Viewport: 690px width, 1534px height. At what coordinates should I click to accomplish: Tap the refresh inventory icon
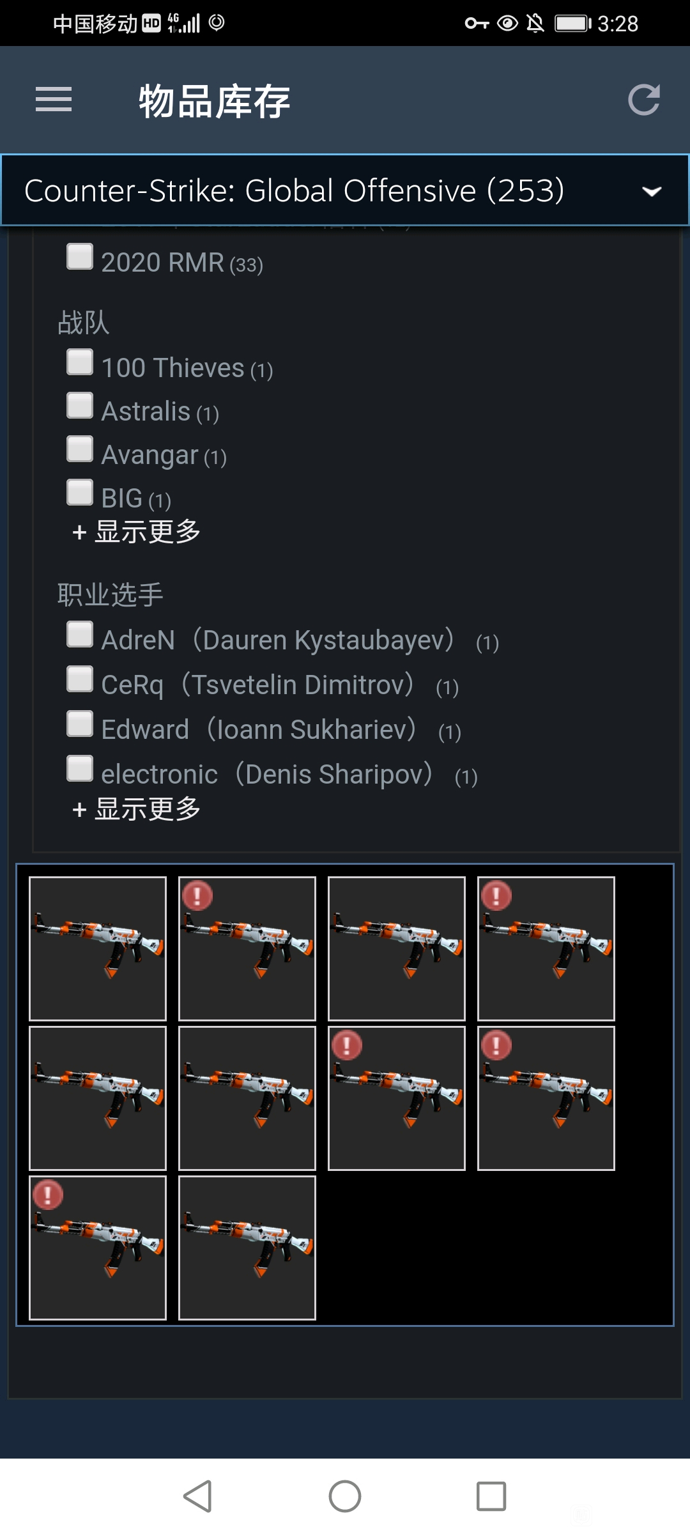(643, 100)
